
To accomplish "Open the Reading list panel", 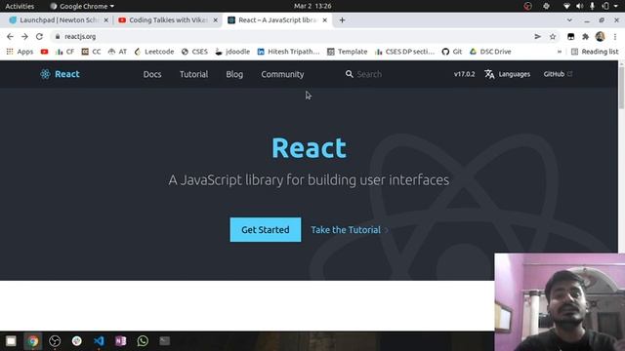I will 595,52.
